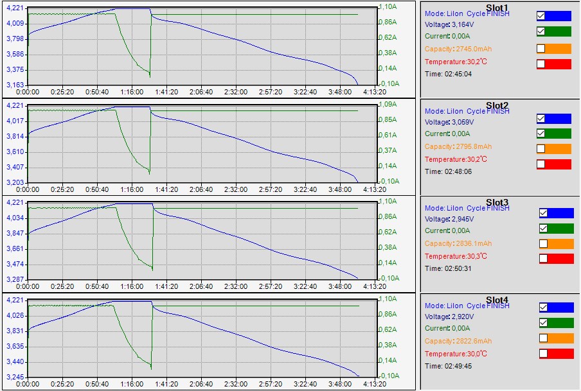Image resolution: width=581 pixels, height=391 pixels.
Task: Click Slot1 Voltage 3,164V reading
Action: click(x=449, y=25)
